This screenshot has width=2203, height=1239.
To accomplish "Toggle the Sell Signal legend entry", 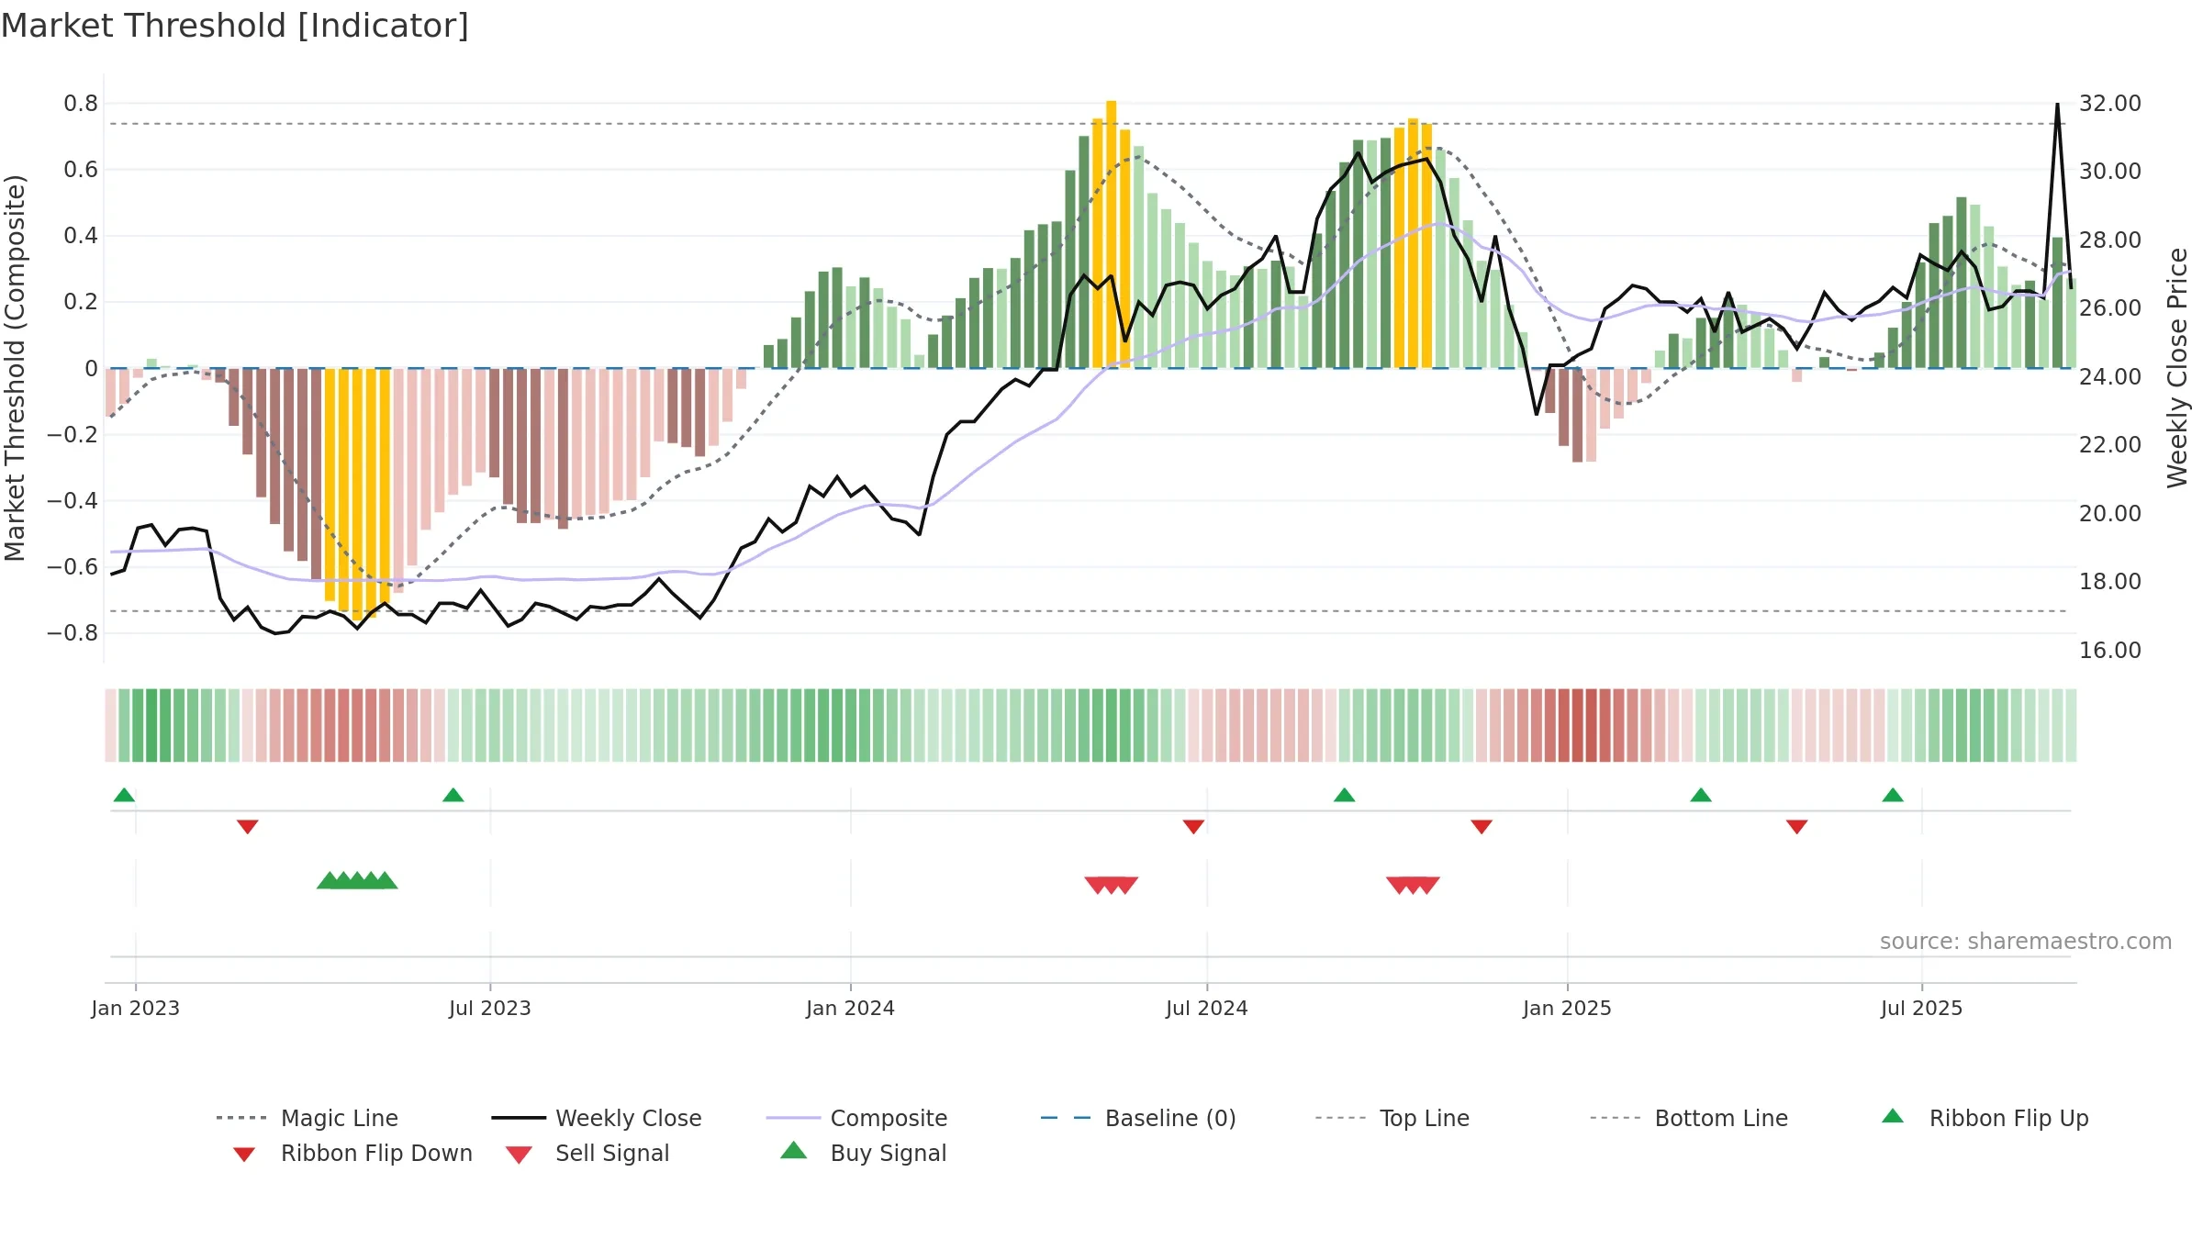I will click(x=587, y=1153).
